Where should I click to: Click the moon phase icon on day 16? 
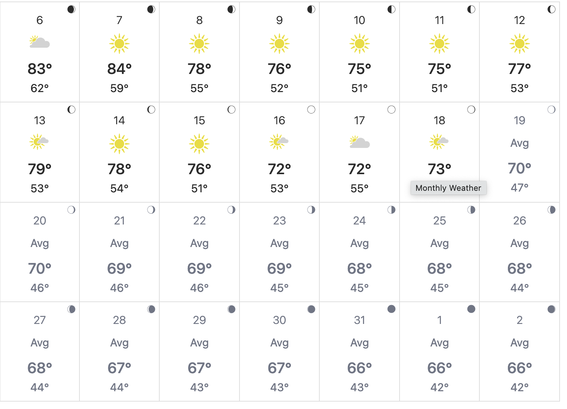311,109
